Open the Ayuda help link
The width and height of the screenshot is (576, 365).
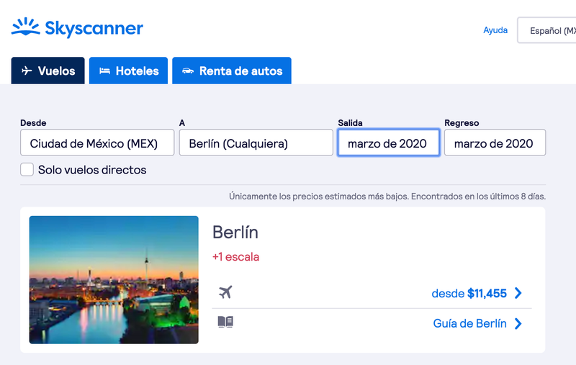point(495,30)
